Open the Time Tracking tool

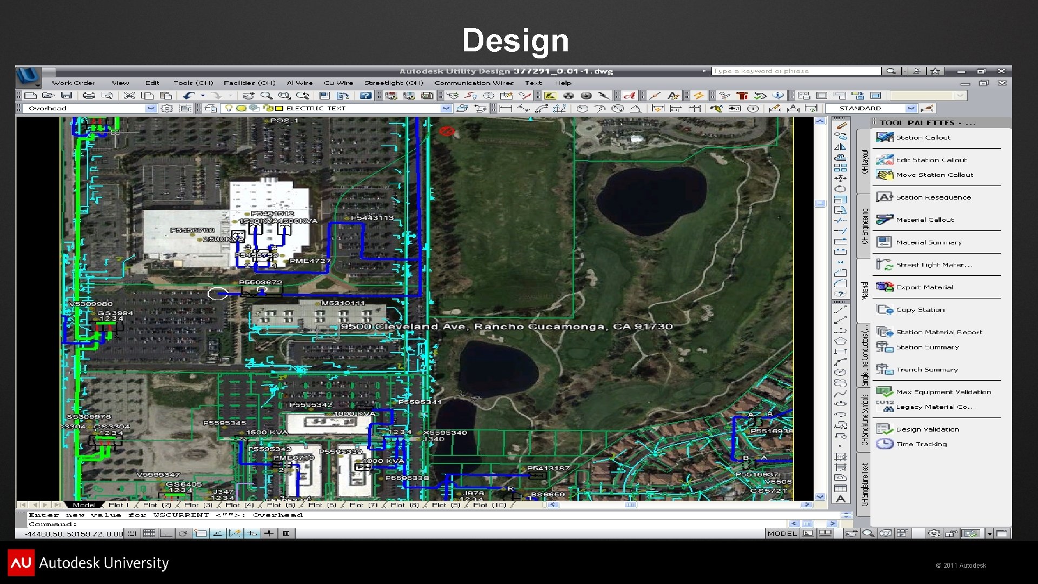pyautogui.click(x=921, y=444)
